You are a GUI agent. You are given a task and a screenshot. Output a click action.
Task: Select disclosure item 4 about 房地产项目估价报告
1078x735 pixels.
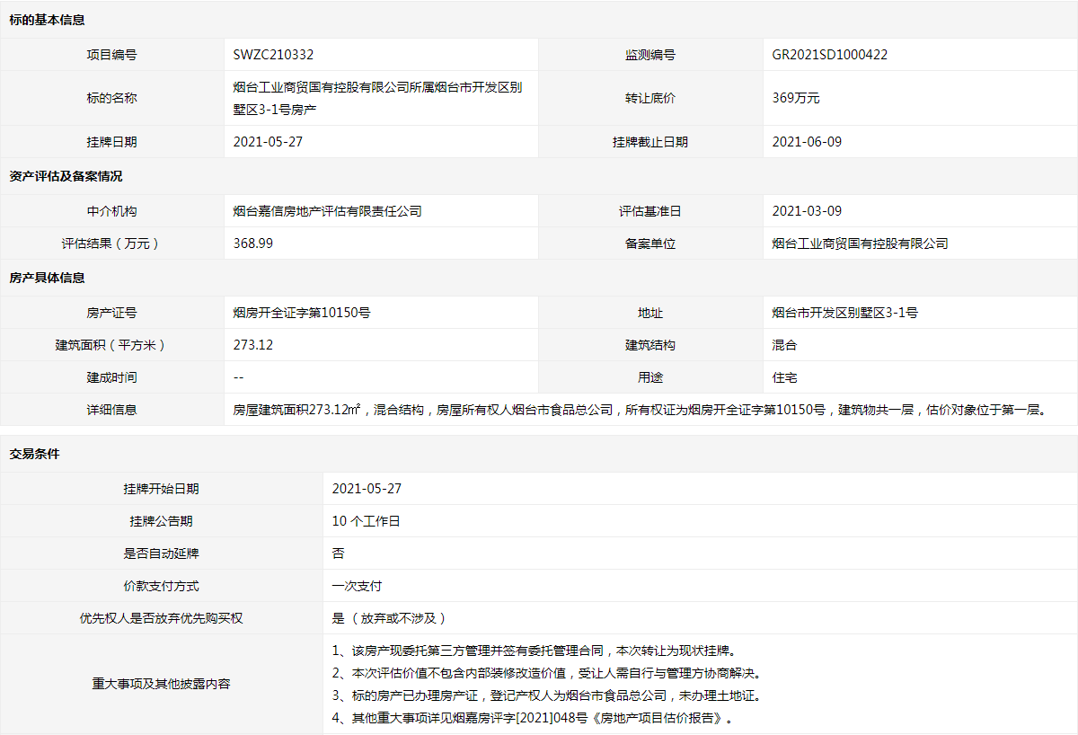(x=533, y=718)
